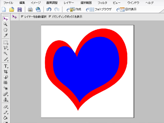The image size is (164, 123).
Task: Attach image to e-mail globe icon
Action: click(38, 9)
